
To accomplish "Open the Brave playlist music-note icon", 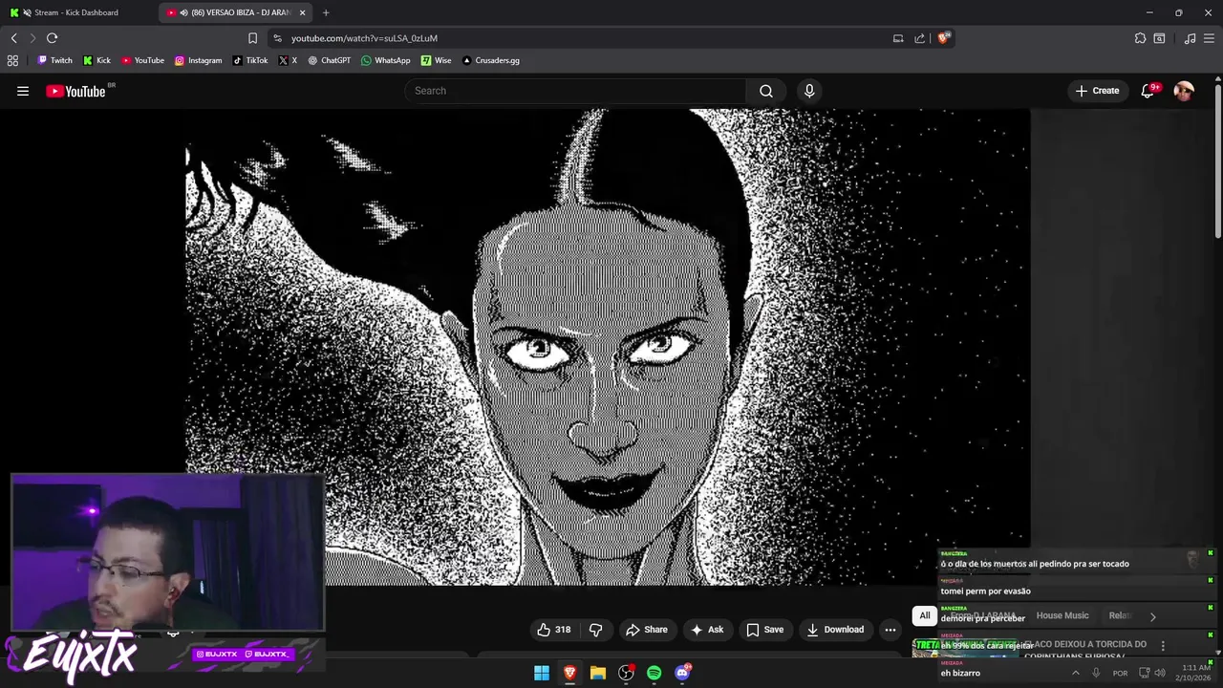I will [x=1190, y=38].
